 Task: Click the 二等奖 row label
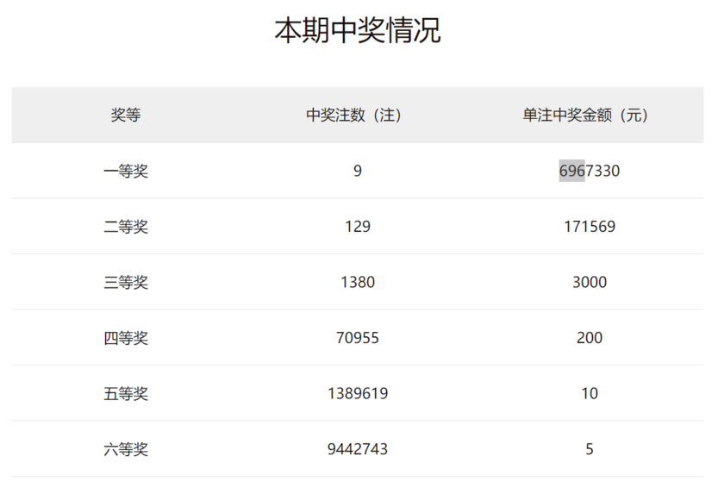[x=126, y=227]
